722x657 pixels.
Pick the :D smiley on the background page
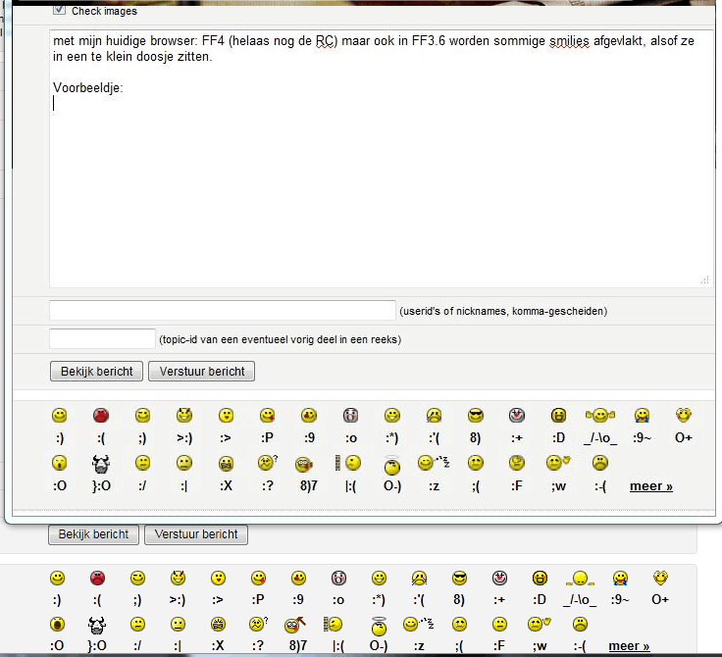pyautogui.click(x=540, y=578)
